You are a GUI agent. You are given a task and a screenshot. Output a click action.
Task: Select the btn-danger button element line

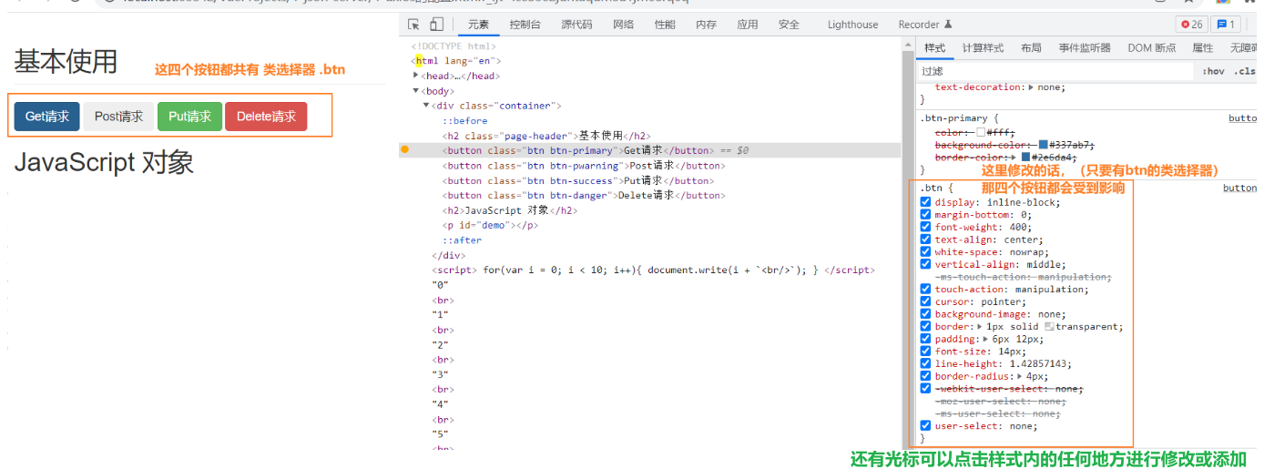click(584, 195)
